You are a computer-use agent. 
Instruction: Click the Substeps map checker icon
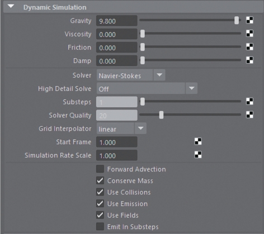(249, 102)
